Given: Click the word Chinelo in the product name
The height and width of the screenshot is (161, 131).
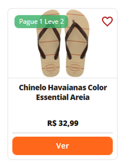Looking at the screenshot, I should tap(33, 88).
